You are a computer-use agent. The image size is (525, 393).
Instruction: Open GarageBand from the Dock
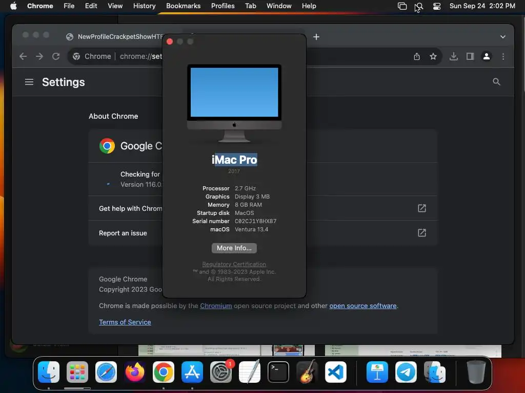tap(307, 372)
